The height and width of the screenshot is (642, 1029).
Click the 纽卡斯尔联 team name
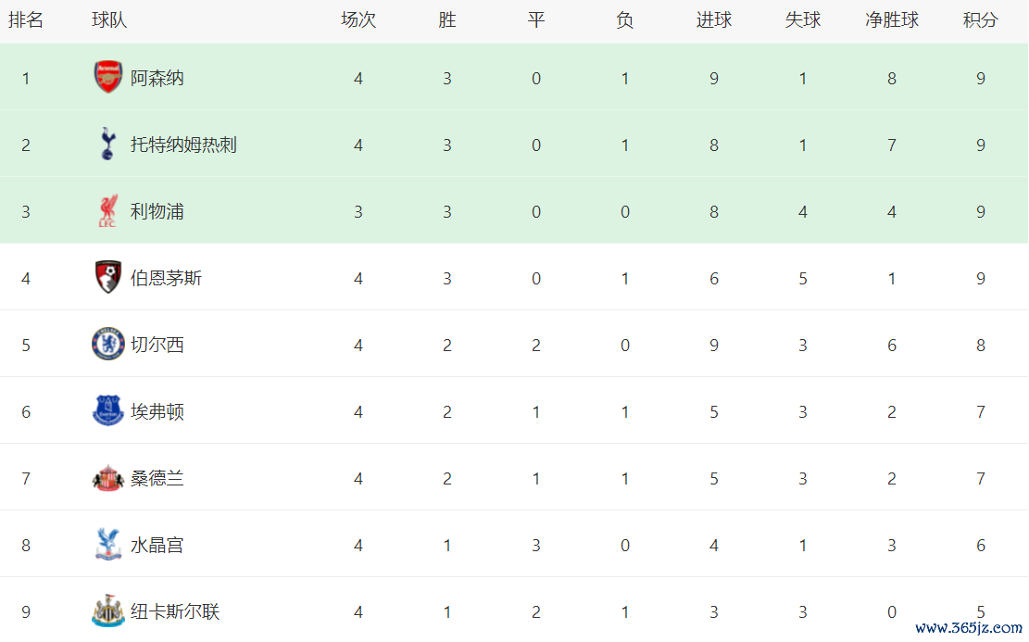[175, 612]
